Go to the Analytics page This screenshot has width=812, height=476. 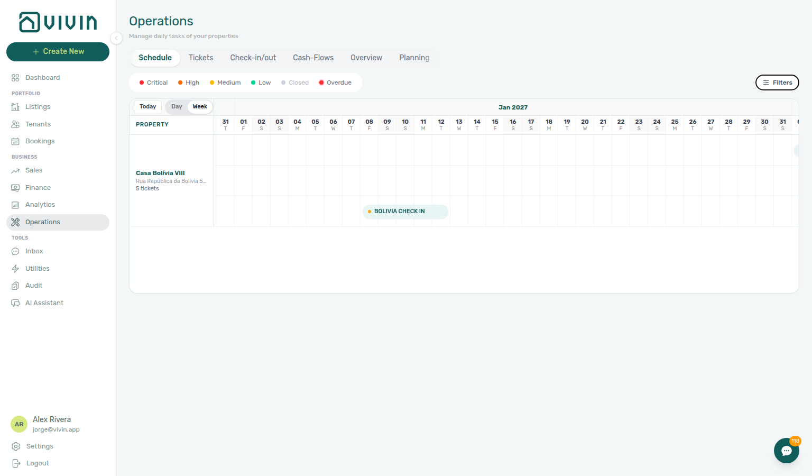(x=40, y=205)
